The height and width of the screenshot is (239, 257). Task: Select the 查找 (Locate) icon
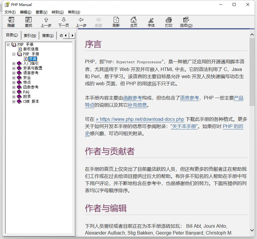coord(28,22)
